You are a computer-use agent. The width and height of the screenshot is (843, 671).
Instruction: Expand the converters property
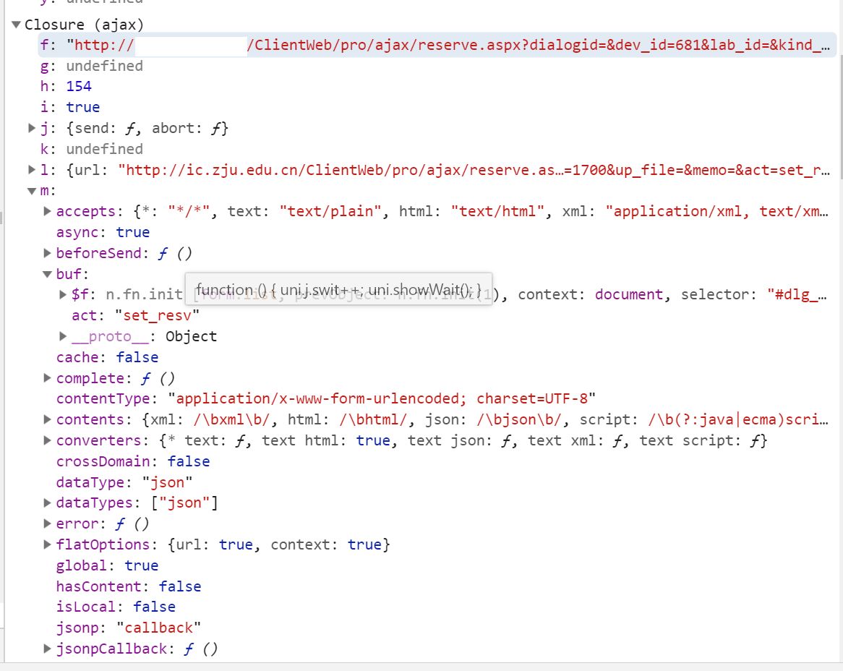click(x=48, y=440)
